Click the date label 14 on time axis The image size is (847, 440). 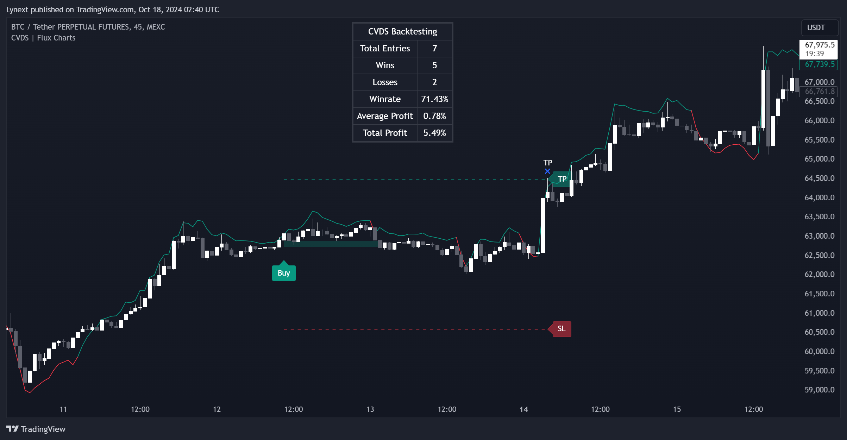524,409
